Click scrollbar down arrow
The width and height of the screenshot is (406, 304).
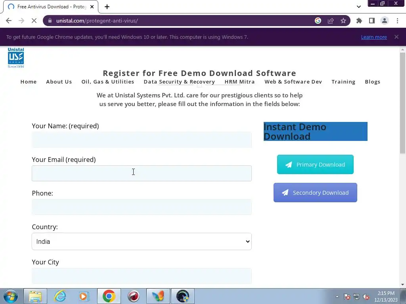[x=402, y=285]
